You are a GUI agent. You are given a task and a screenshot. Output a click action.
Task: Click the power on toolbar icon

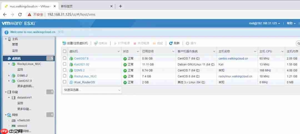[115, 43]
